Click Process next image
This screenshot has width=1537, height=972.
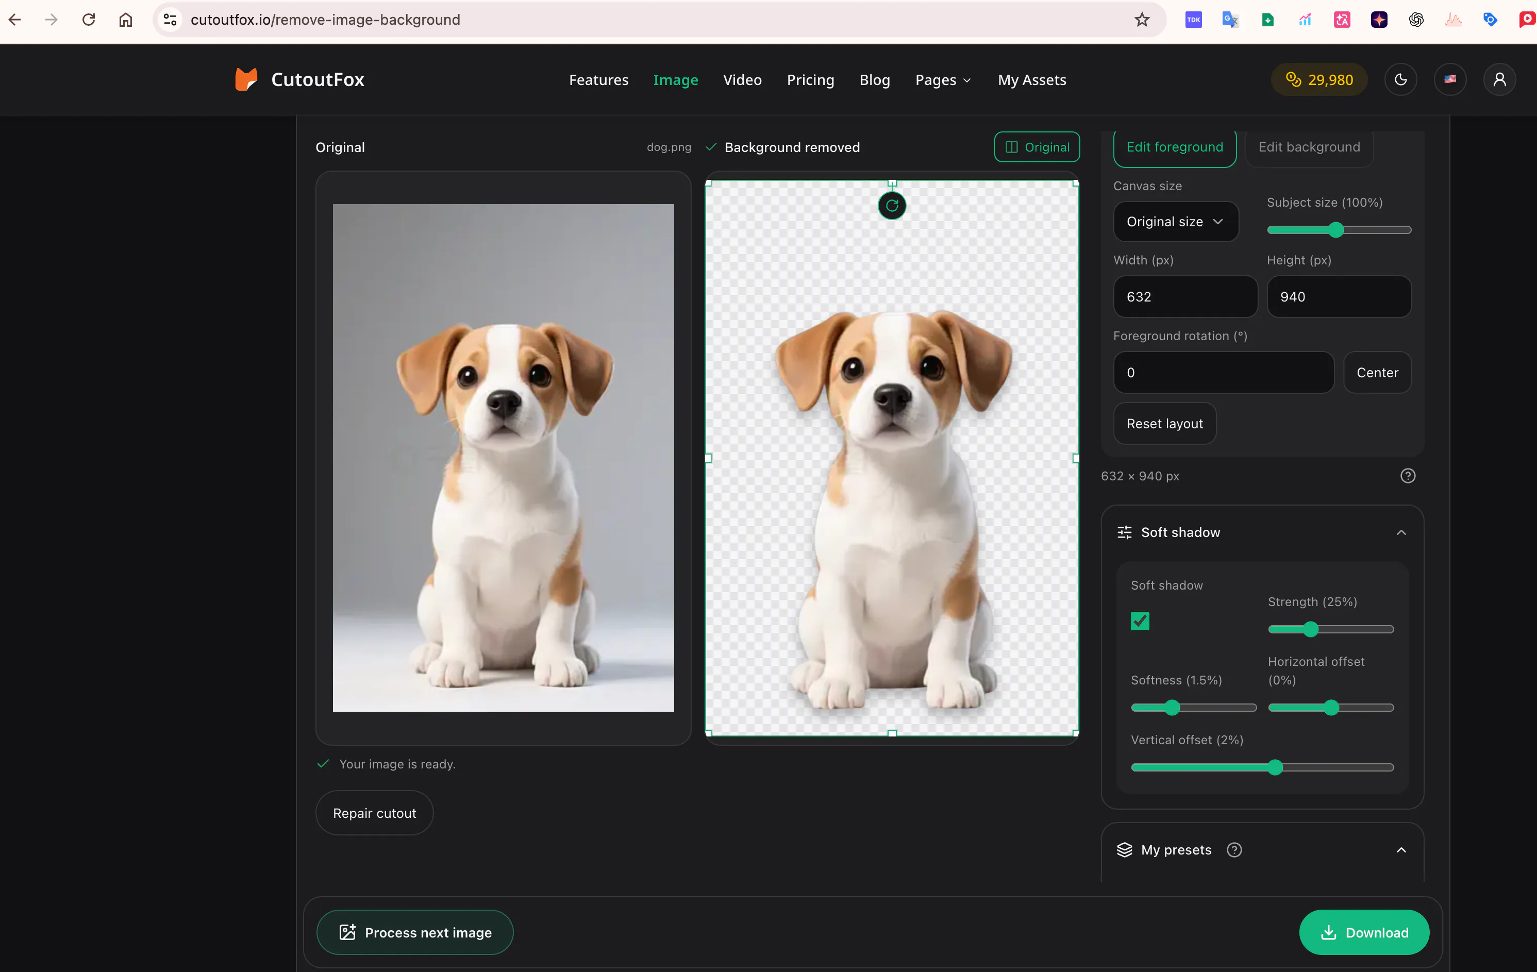[415, 932]
